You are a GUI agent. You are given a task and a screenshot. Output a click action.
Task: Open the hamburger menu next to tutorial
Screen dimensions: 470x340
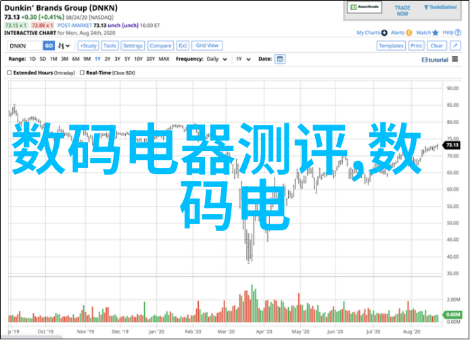455,59
